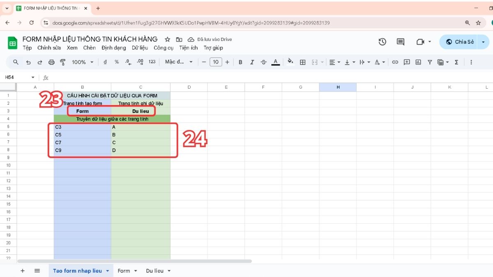Click the insert chart icon
The width and height of the screenshot is (493, 277).
[418, 62]
